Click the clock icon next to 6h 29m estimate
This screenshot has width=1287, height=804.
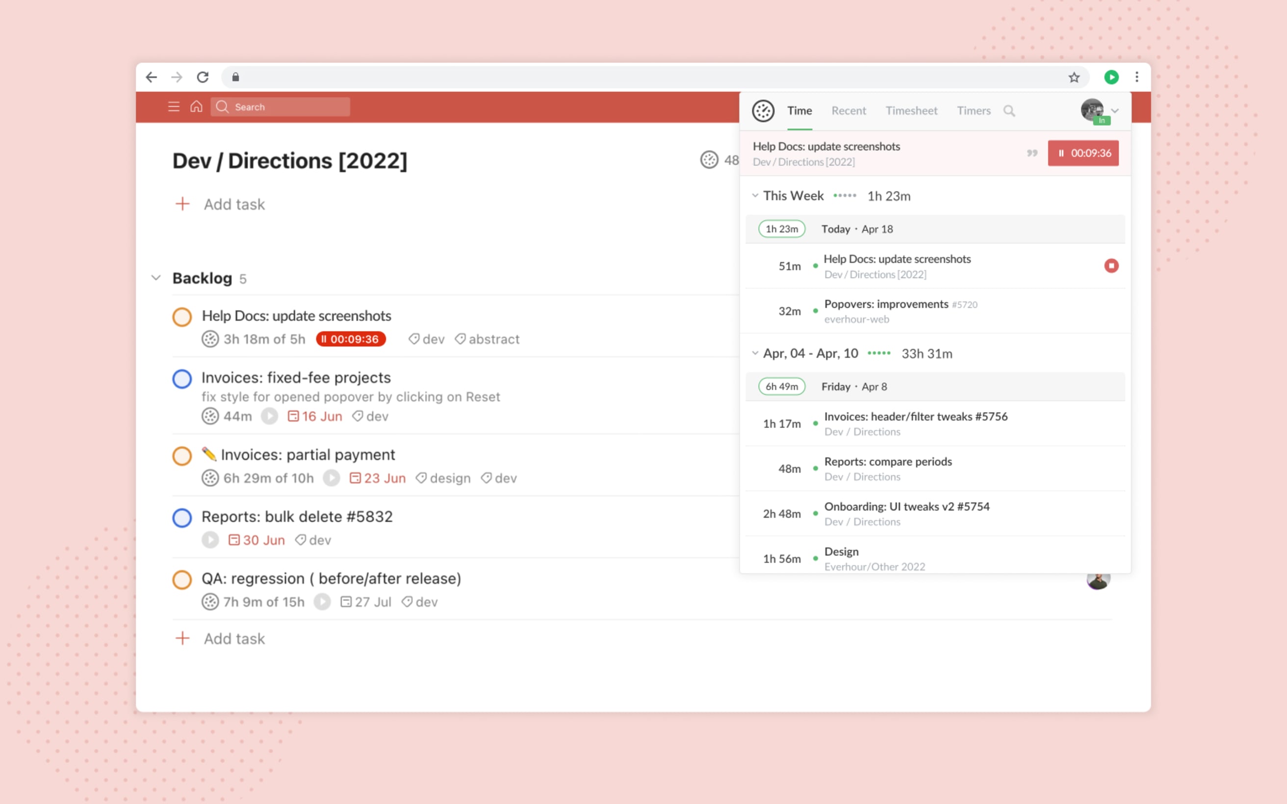tap(210, 478)
